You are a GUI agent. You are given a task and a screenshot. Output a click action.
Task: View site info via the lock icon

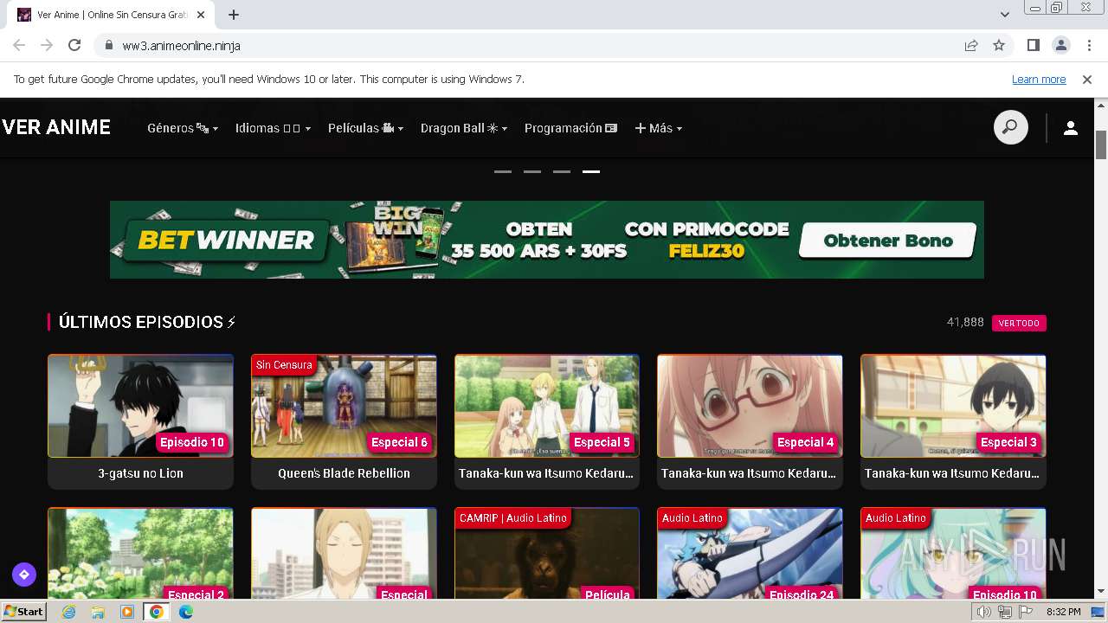pos(109,45)
